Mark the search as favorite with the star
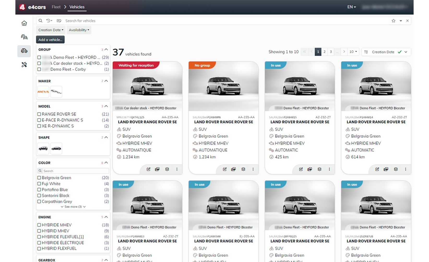The image size is (429, 262). tap(394, 21)
